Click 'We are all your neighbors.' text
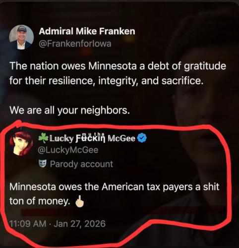The width and height of the screenshot is (239, 248). (x=69, y=110)
